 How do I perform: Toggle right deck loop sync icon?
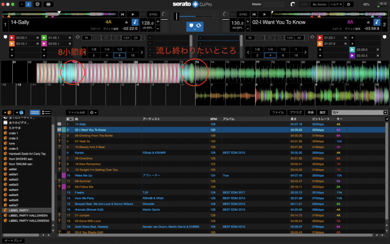312,37
